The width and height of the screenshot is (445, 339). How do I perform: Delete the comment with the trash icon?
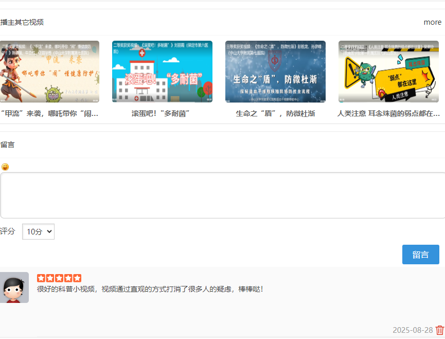pos(439,330)
